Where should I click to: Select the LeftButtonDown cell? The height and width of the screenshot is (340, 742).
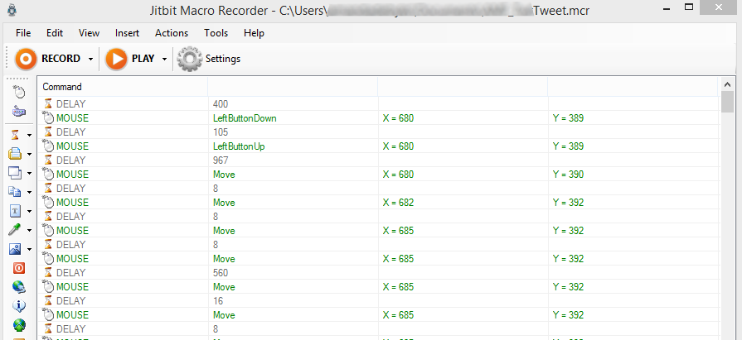tap(245, 118)
